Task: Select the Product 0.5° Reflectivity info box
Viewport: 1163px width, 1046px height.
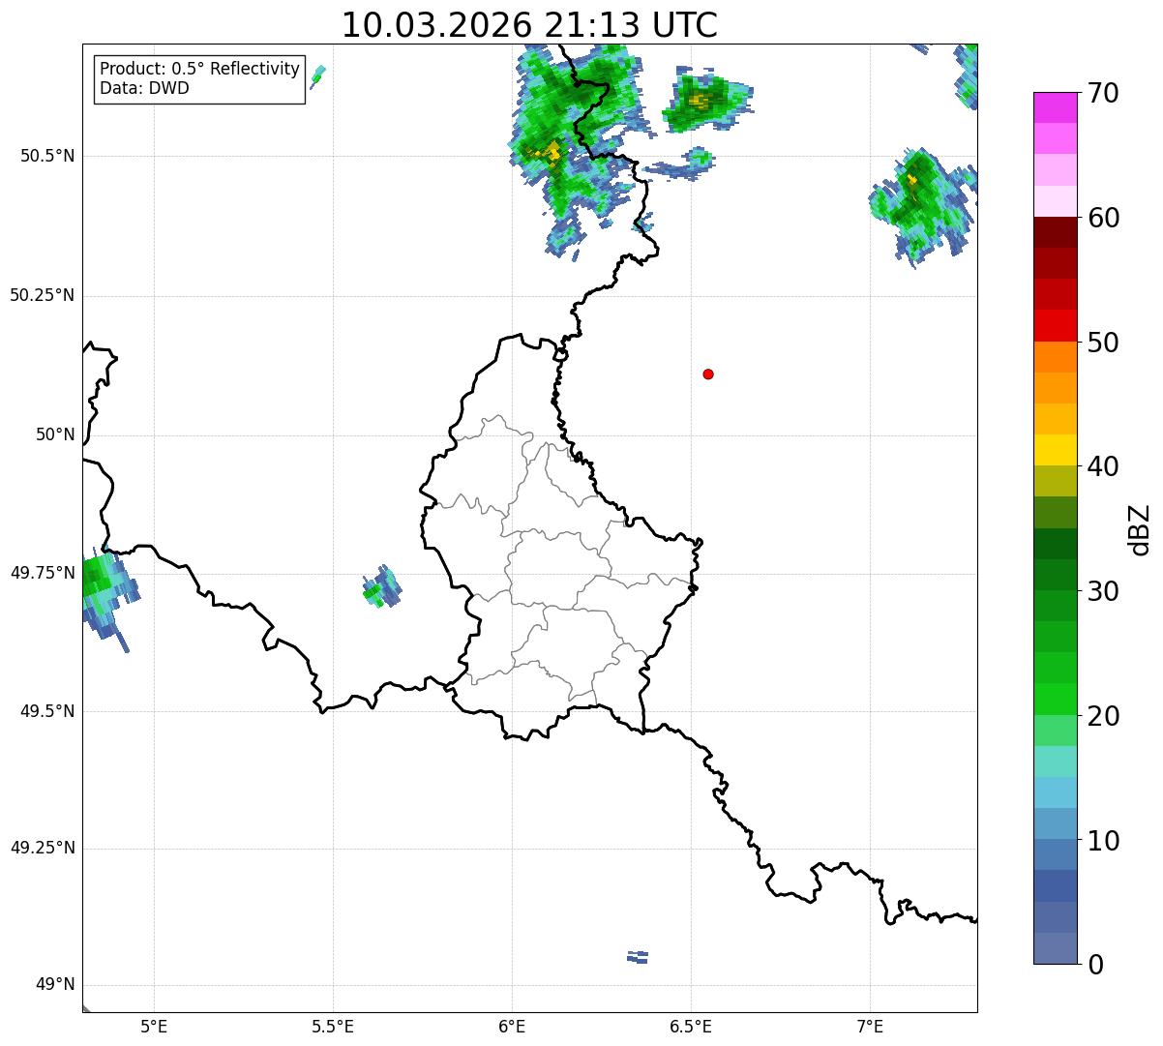Action: 199,78
